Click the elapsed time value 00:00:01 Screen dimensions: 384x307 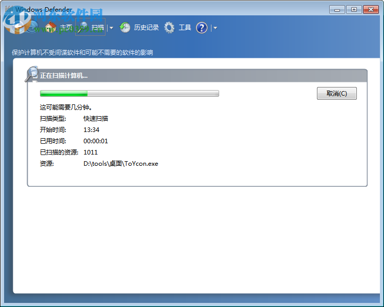(96, 141)
